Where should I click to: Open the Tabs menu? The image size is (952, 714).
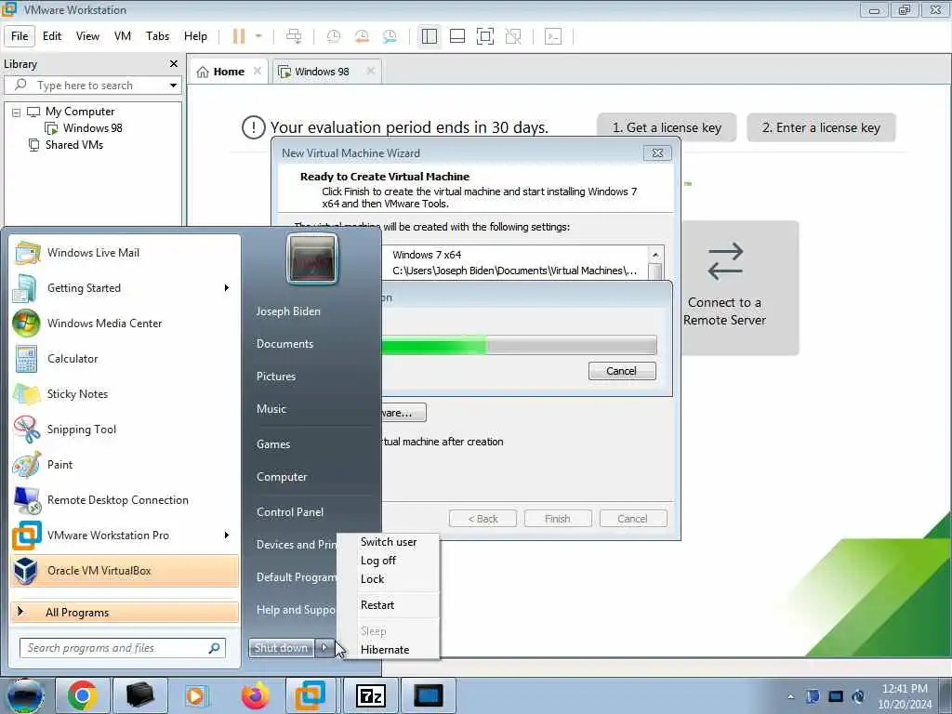click(x=157, y=36)
